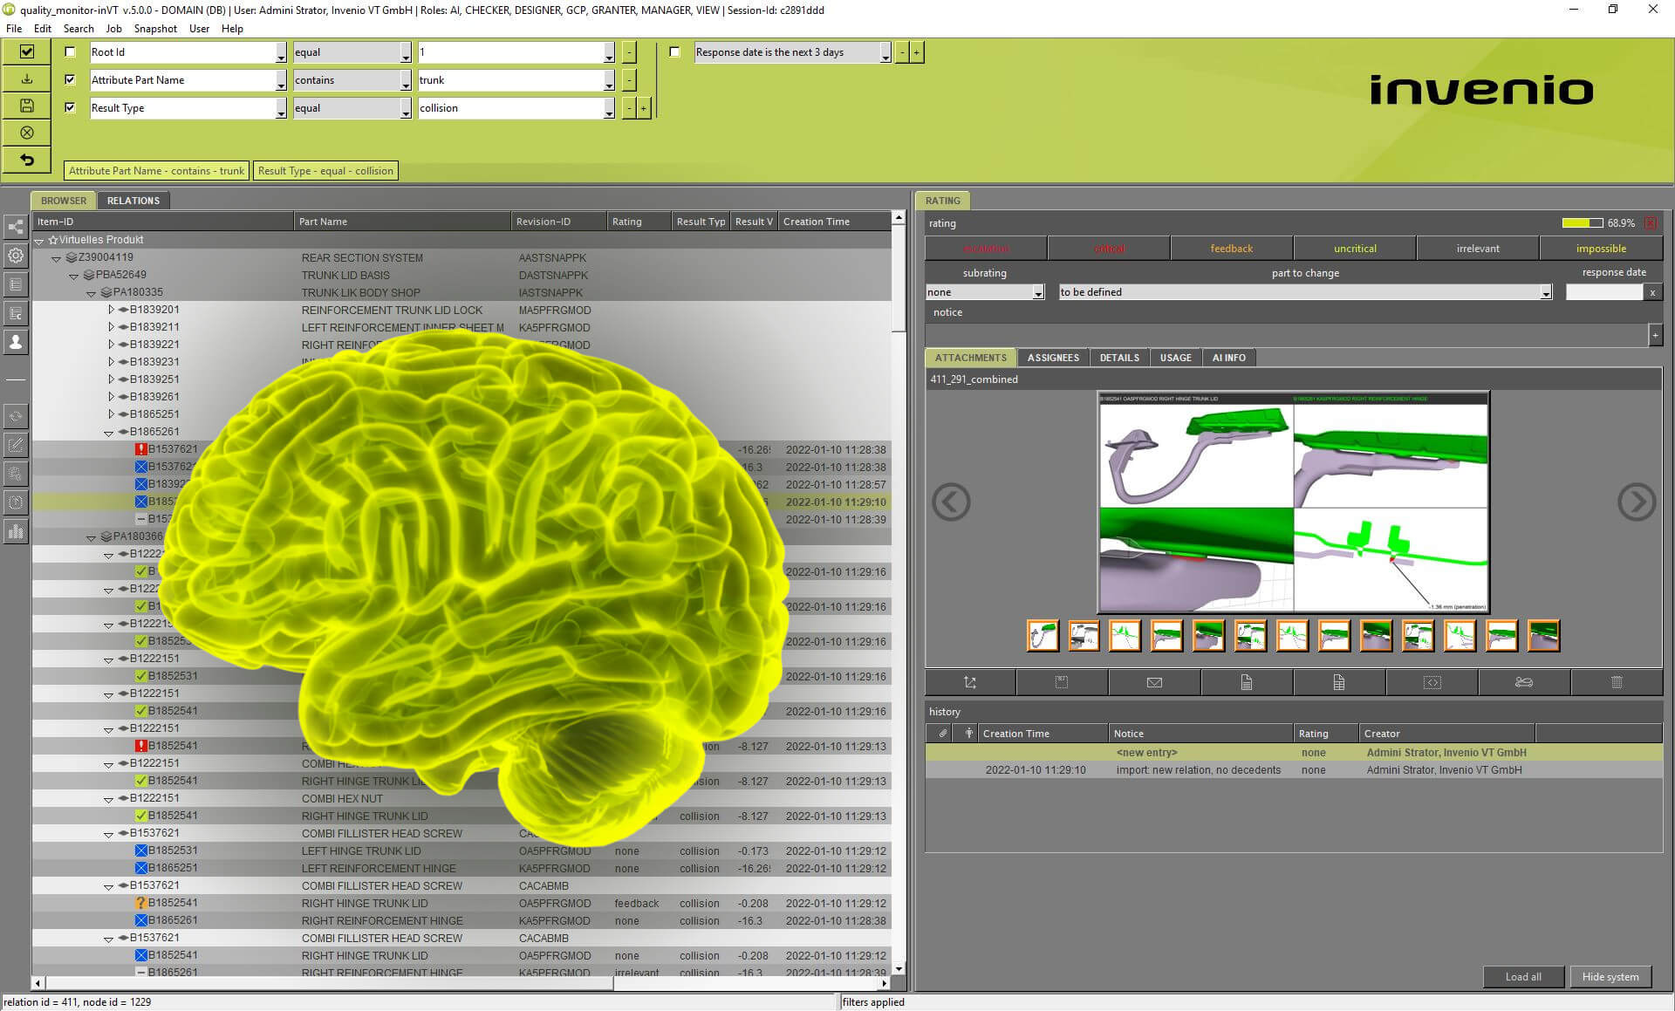Click the share/structure icon in left sidebar
Viewport: 1675px width, 1011px height.
tap(16, 228)
